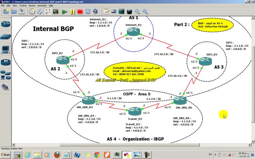Reload all devices icon

[88, 12]
